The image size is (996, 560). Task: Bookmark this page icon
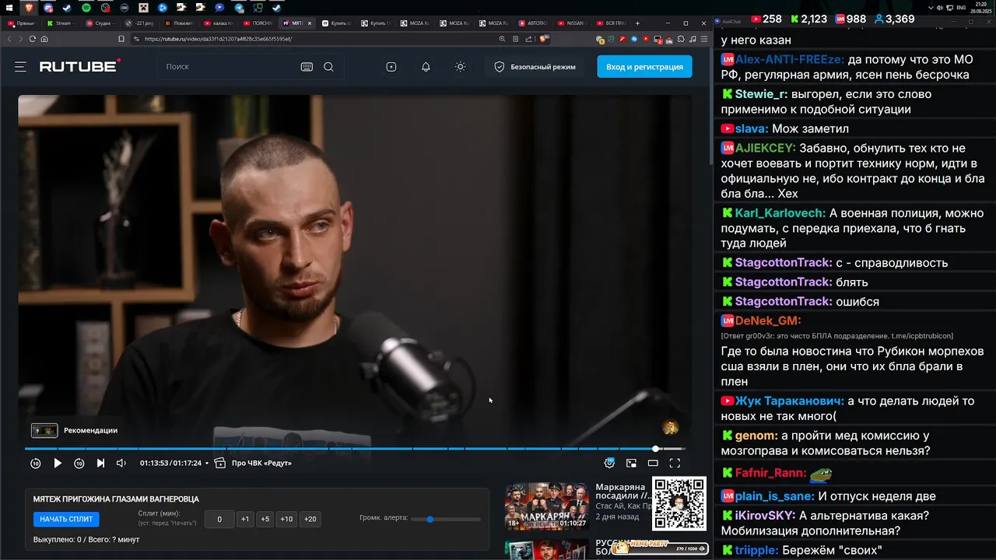121,39
